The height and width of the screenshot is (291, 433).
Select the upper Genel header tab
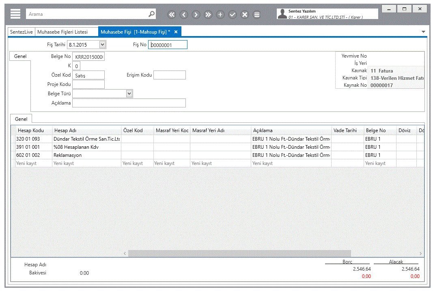(x=20, y=56)
